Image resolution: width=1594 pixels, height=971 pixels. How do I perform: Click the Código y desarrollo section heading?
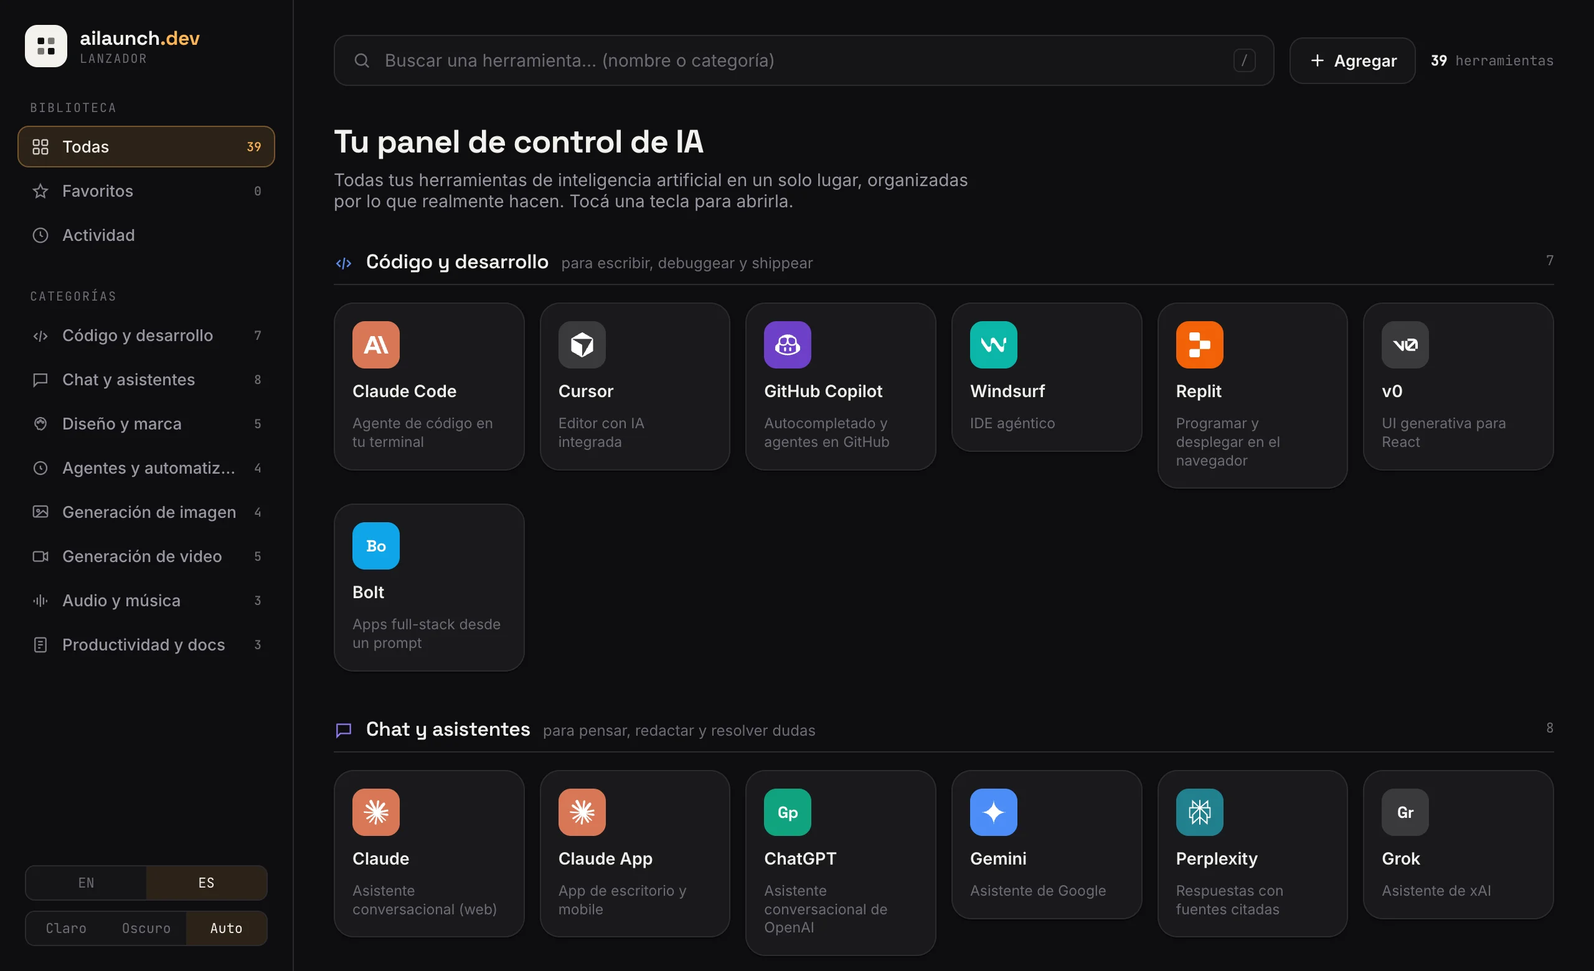457,262
